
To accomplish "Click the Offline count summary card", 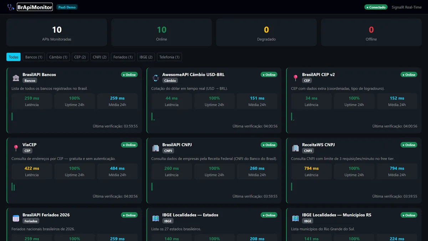I will (x=371, y=32).
